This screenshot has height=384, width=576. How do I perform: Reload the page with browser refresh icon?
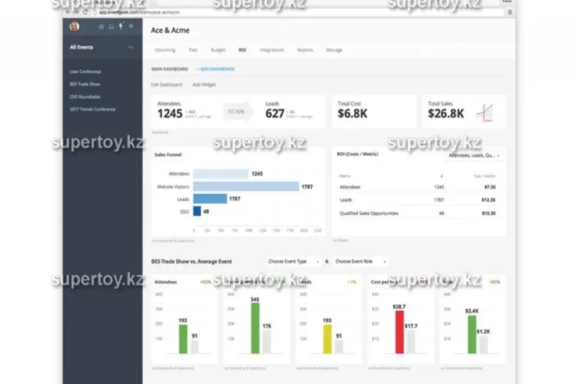pyautogui.click(x=85, y=12)
